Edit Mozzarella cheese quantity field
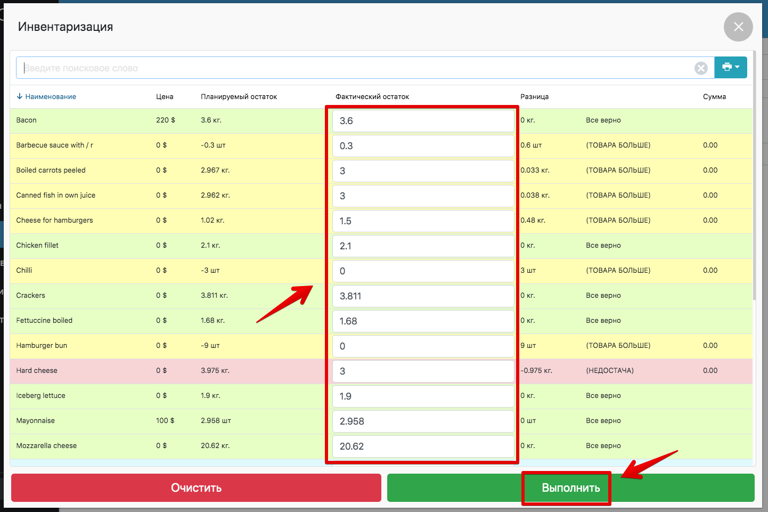 tap(423, 446)
